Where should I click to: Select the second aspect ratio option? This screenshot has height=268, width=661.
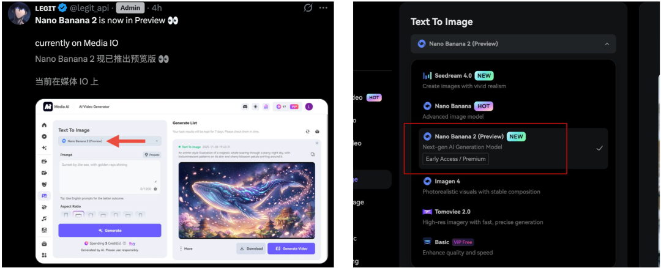(x=78, y=215)
